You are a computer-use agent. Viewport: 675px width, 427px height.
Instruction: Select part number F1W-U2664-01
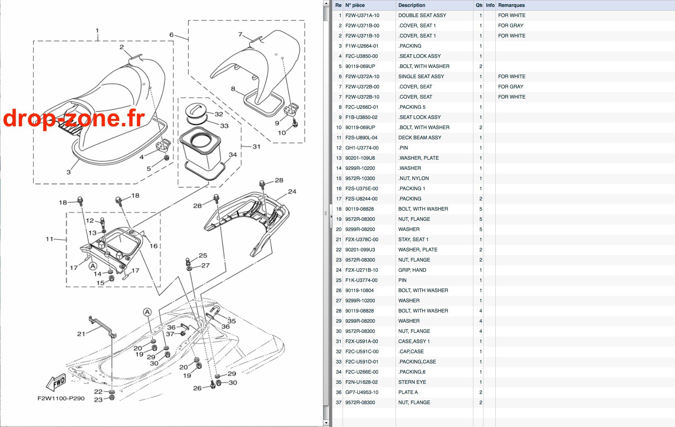pos(362,46)
